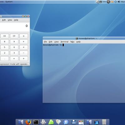The image size is (125, 125).
Task: Open the Calculator's Help menu
Action: 16,20
